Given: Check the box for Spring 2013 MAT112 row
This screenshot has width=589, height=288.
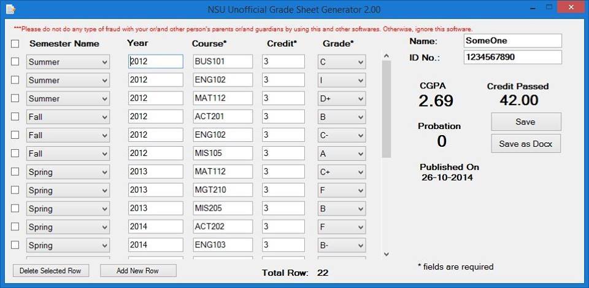Looking at the screenshot, I should [x=15, y=171].
